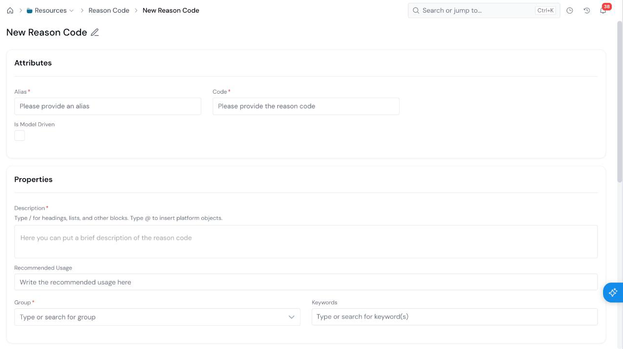This screenshot has width=623, height=349.
Task: Open the AI assistant sparkle button
Action: point(613,293)
